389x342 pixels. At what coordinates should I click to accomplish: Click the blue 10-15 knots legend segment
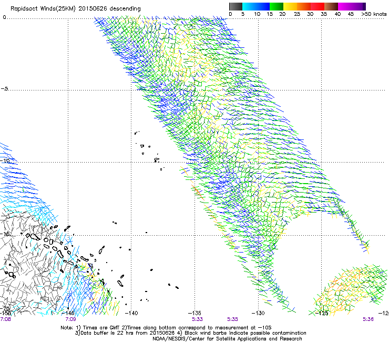pos(263,6)
